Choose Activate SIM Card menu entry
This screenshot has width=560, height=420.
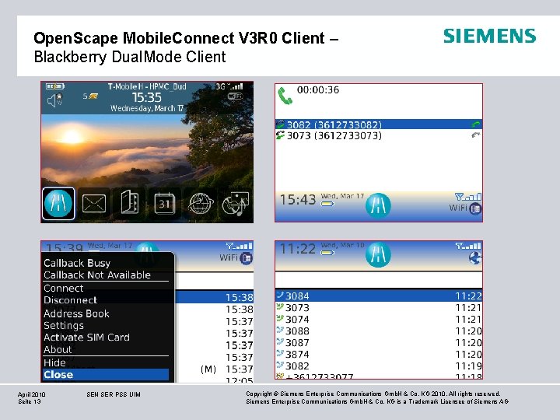(86, 338)
